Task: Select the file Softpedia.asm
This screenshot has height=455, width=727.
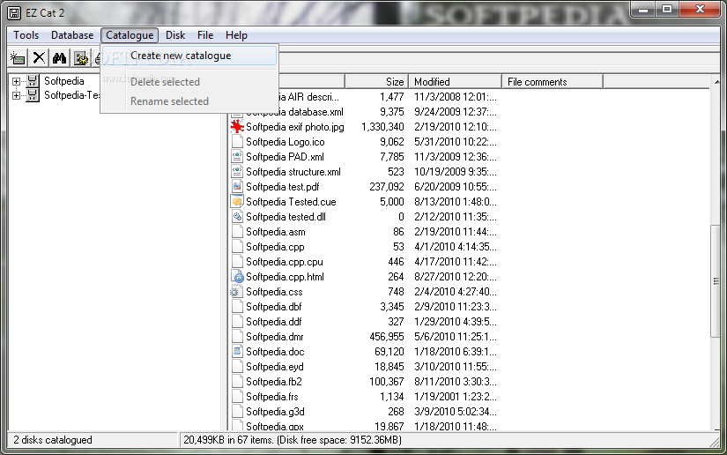Action: (x=276, y=232)
